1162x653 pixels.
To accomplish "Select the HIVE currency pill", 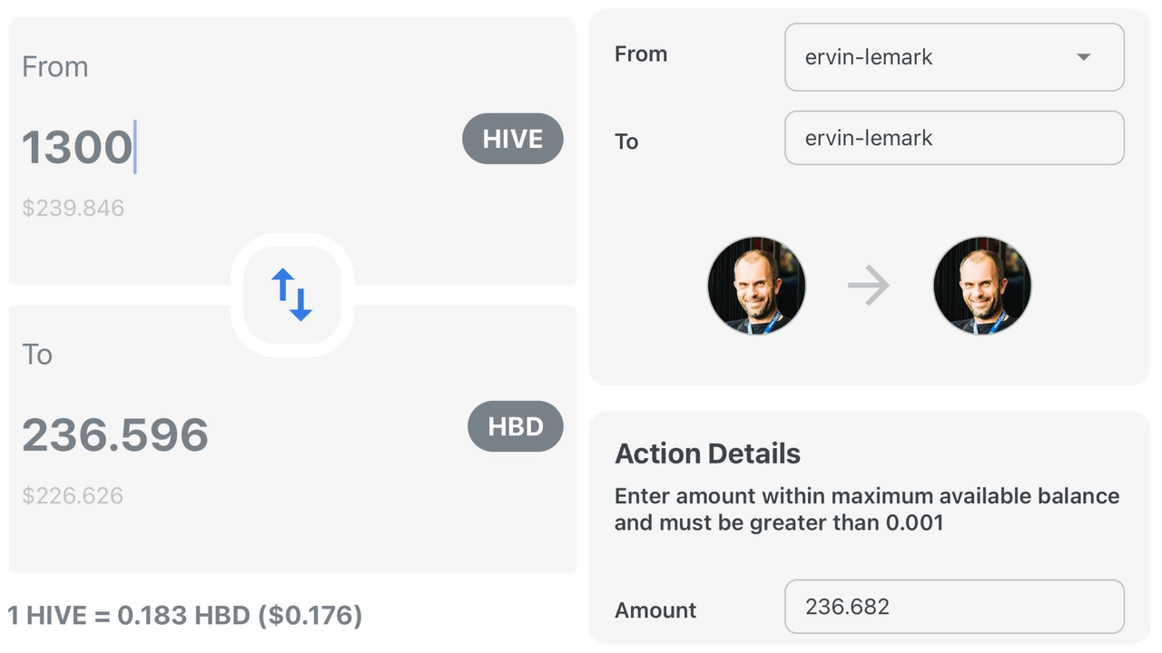I will [513, 139].
